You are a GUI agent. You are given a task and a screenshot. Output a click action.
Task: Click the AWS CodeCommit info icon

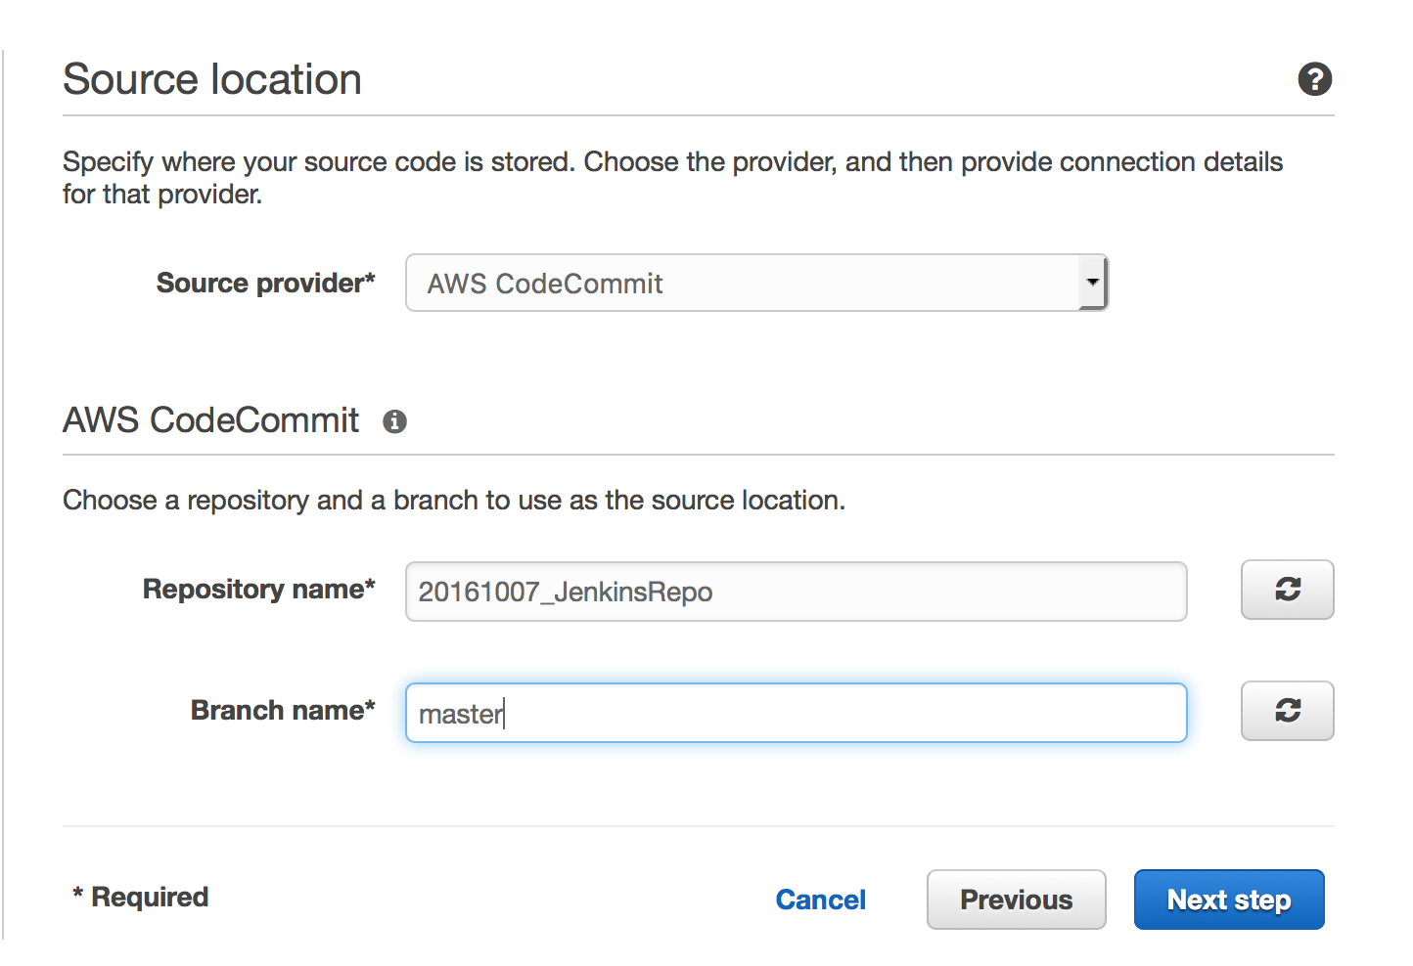click(x=394, y=421)
